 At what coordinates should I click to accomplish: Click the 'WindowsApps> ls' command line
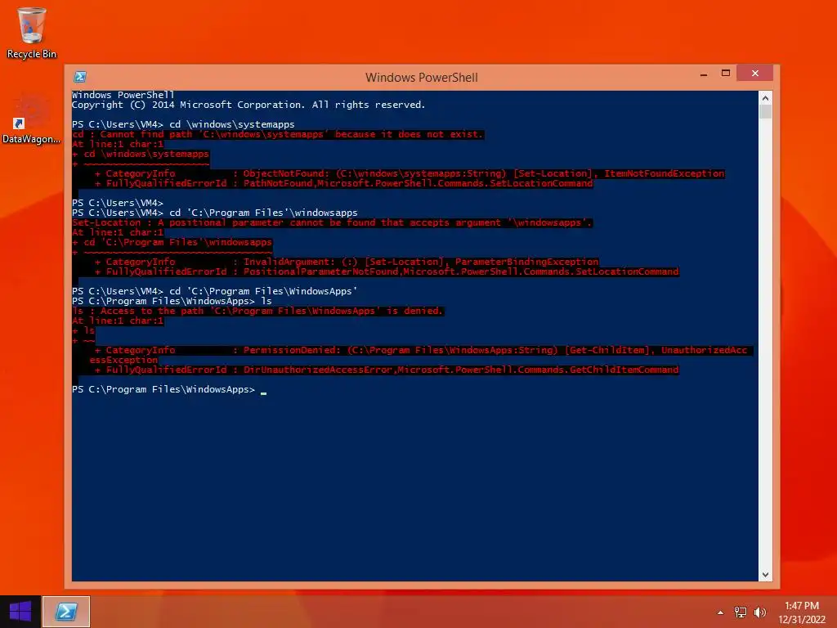(x=172, y=301)
